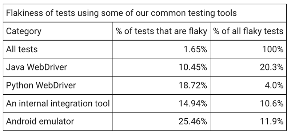This screenshot has width=291, height=135.
Task: Select the Python WebDriver row label
Action: point(41,85)
